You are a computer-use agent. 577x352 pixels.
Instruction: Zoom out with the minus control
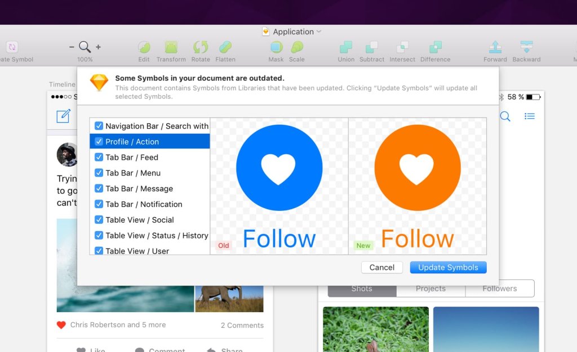click(x=72, y=47)
